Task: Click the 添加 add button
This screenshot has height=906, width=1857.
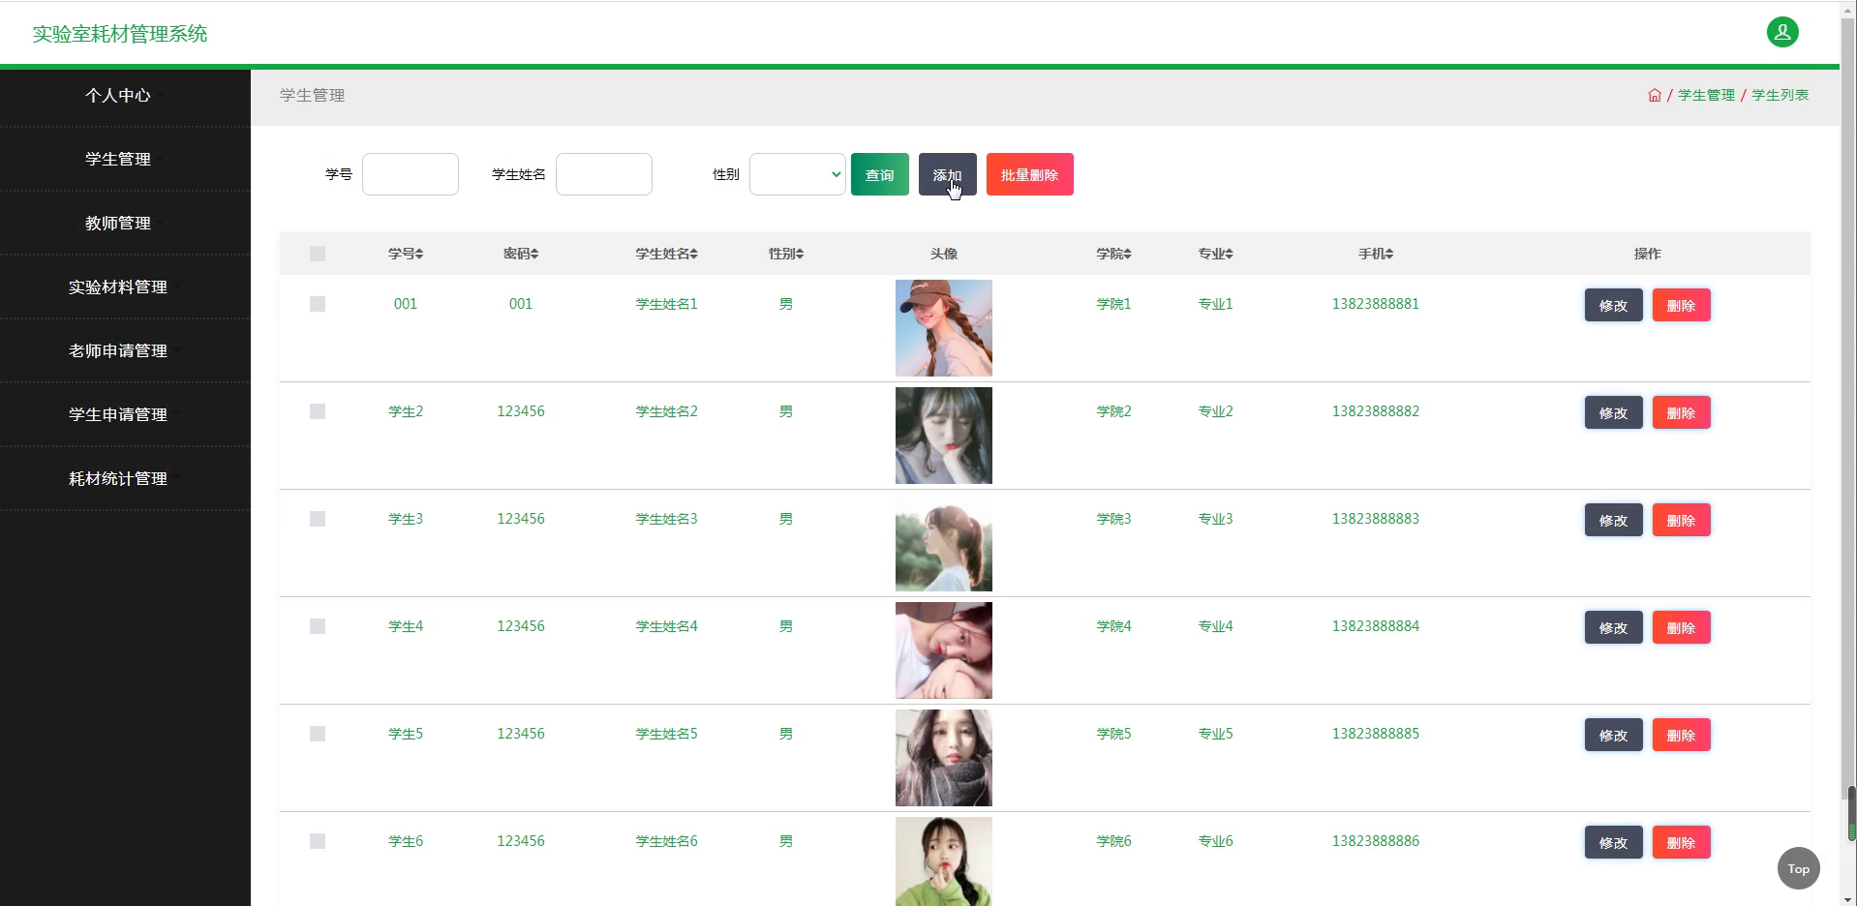Action: point(948,174)
